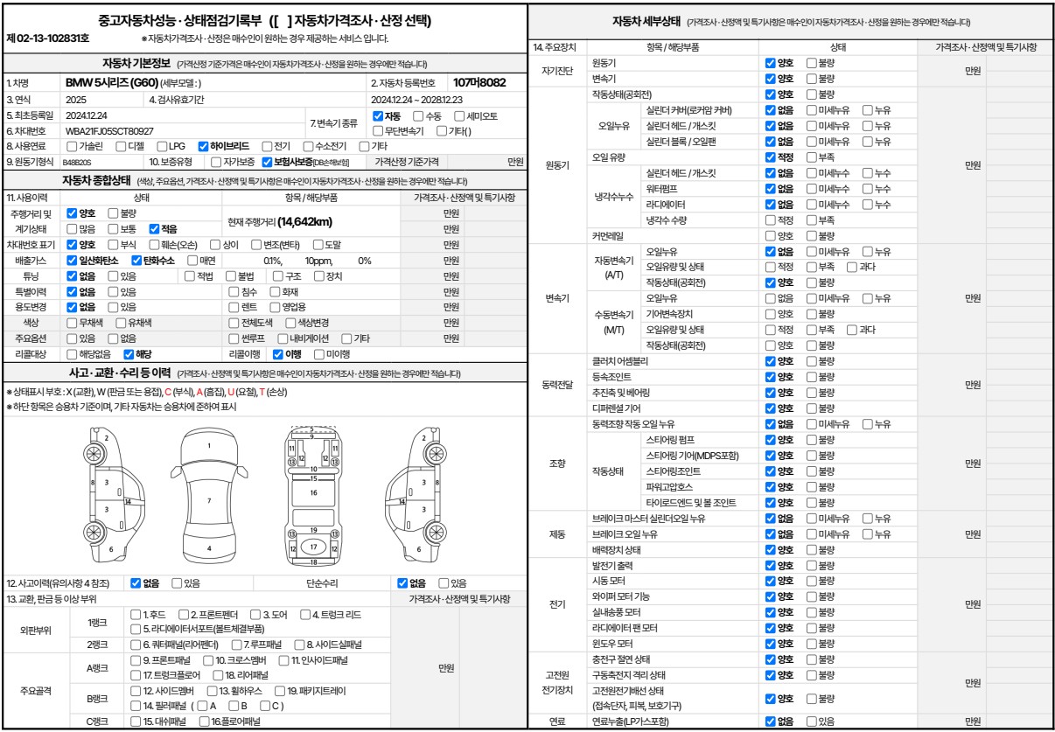Check the 무채색 color checkbox
Screen dimensions: 1055x732
click(x=72, y=323)
